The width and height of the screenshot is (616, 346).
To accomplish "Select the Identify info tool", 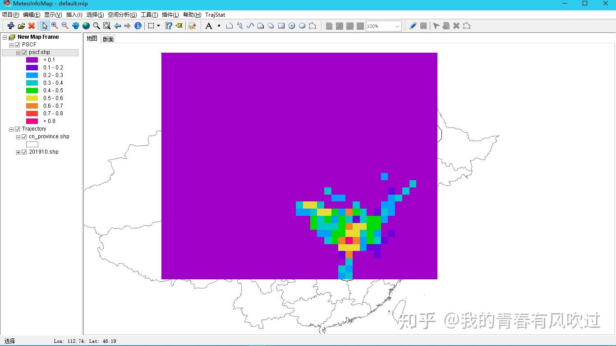I will 138,26.
